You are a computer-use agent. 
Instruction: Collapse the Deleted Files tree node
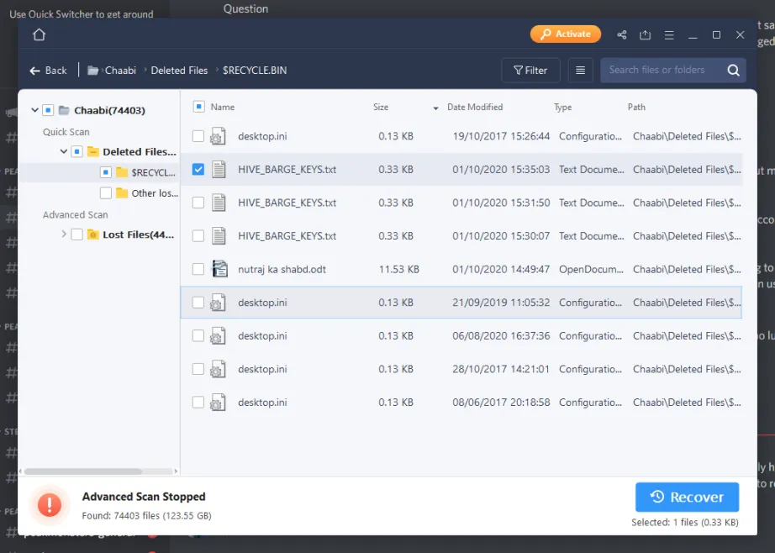[64, 151]
